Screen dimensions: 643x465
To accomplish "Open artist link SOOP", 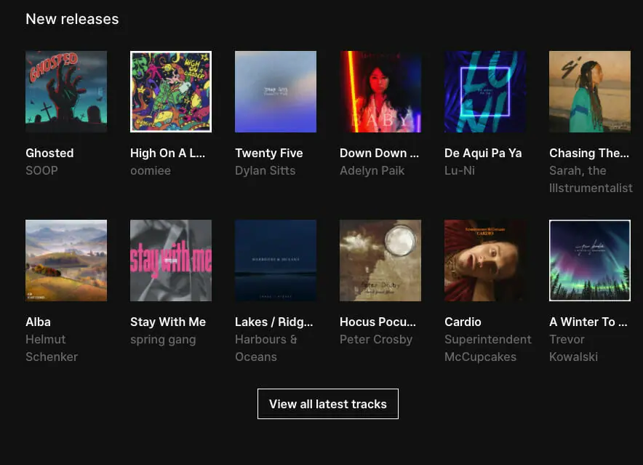I will click(41, 170).
